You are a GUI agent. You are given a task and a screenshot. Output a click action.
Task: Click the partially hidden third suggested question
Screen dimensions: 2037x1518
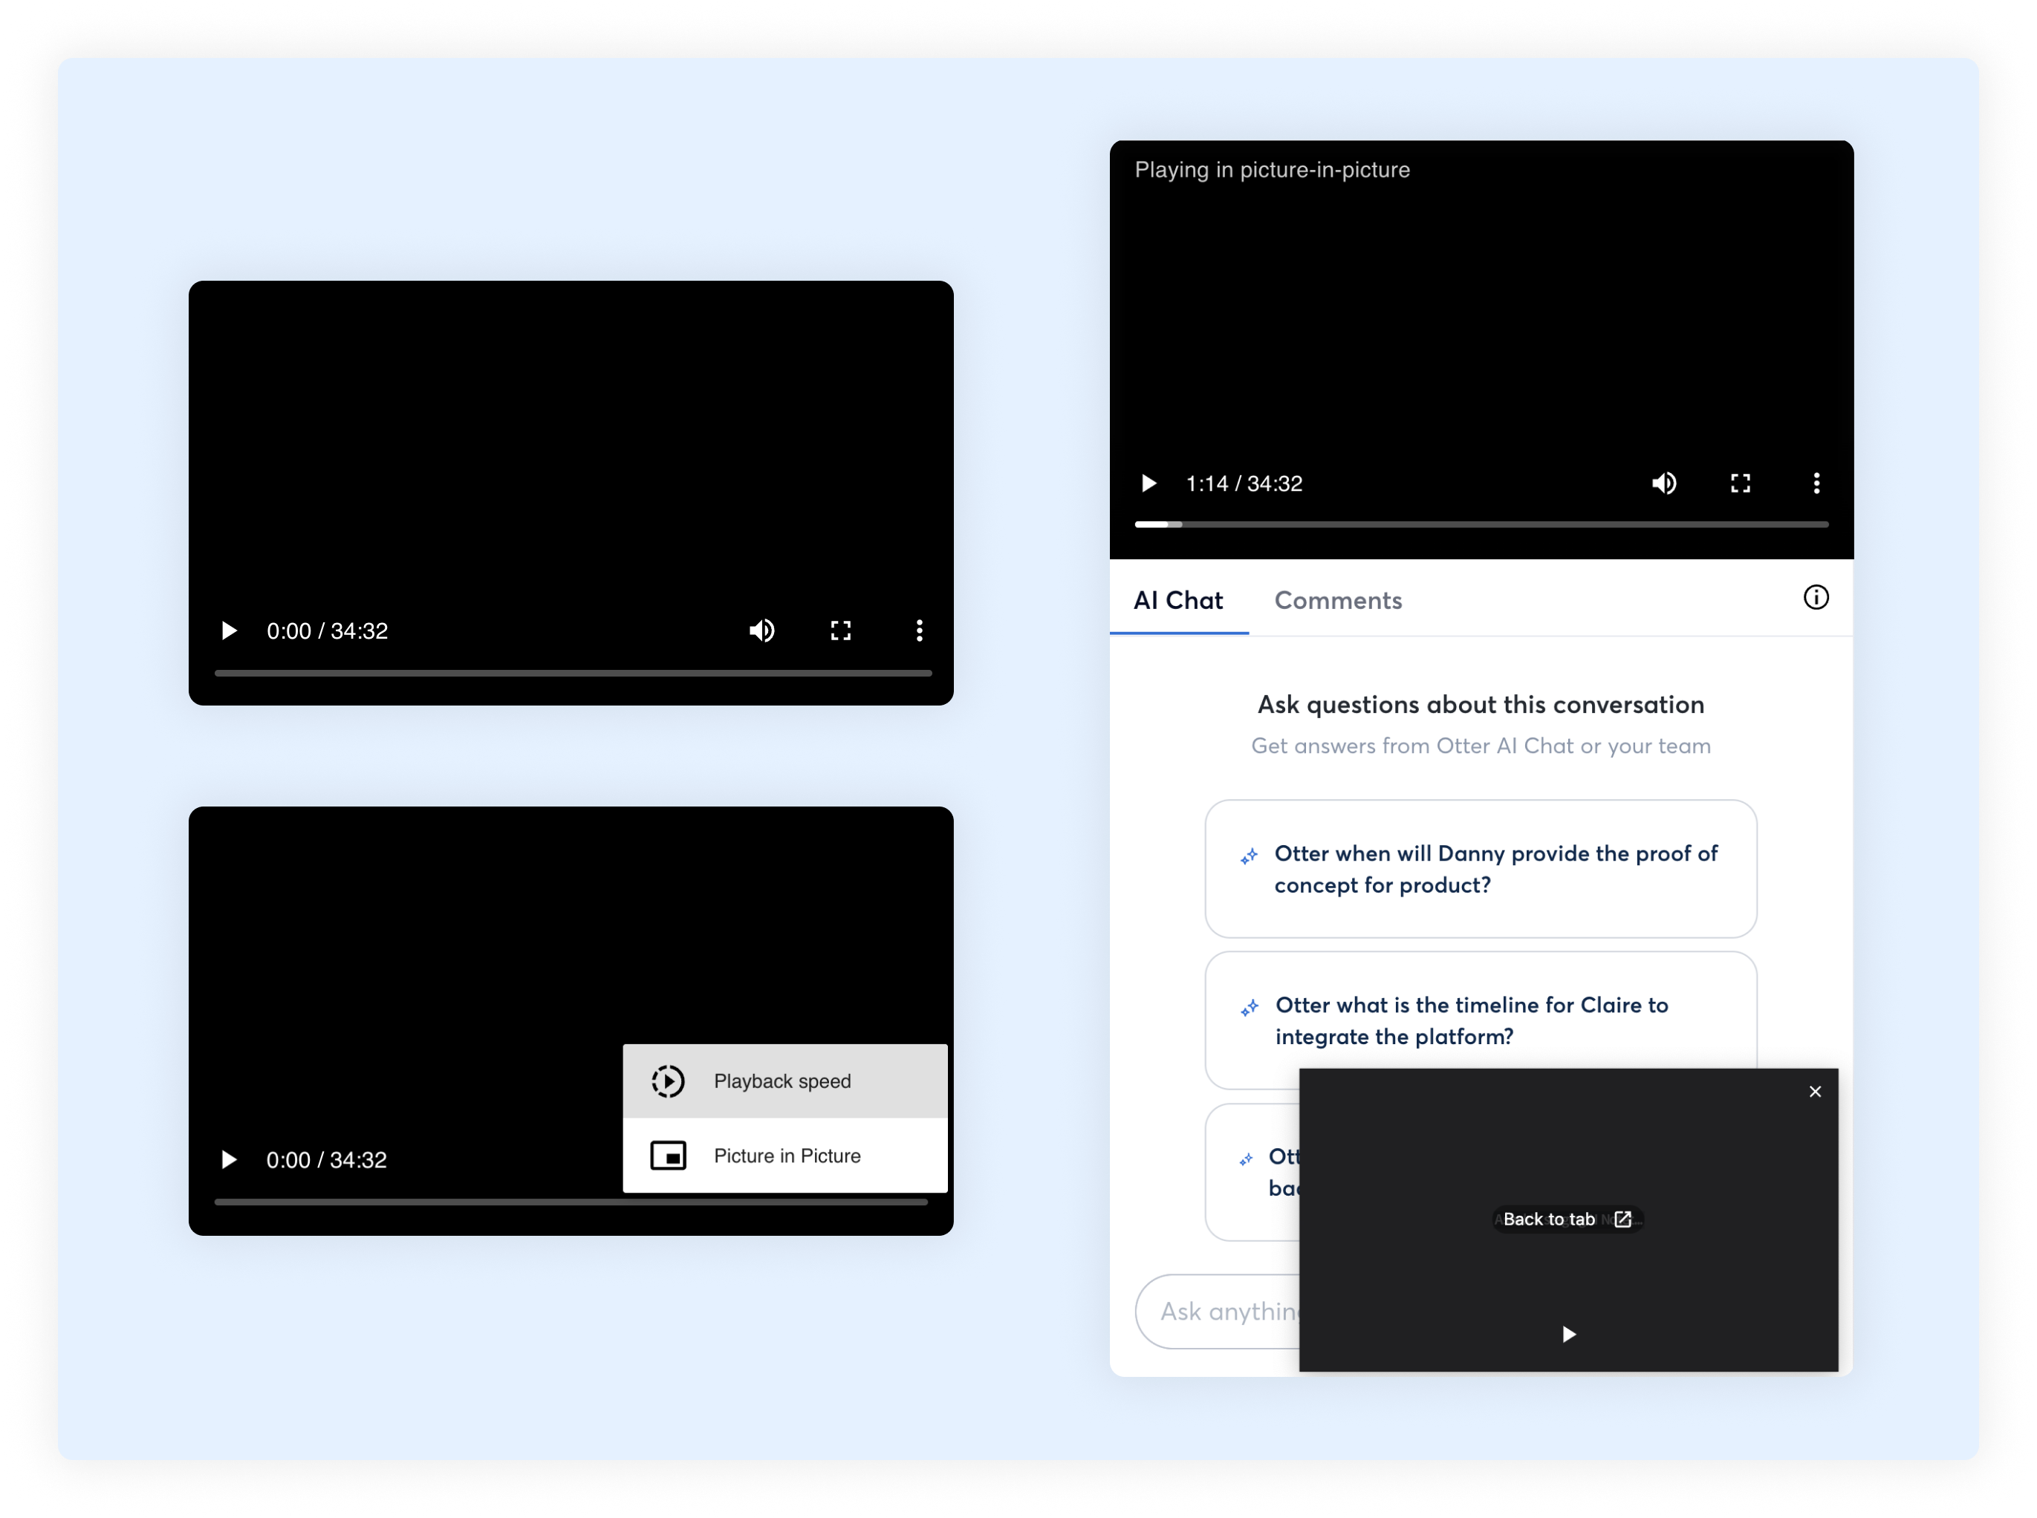pos(1252,1172)
